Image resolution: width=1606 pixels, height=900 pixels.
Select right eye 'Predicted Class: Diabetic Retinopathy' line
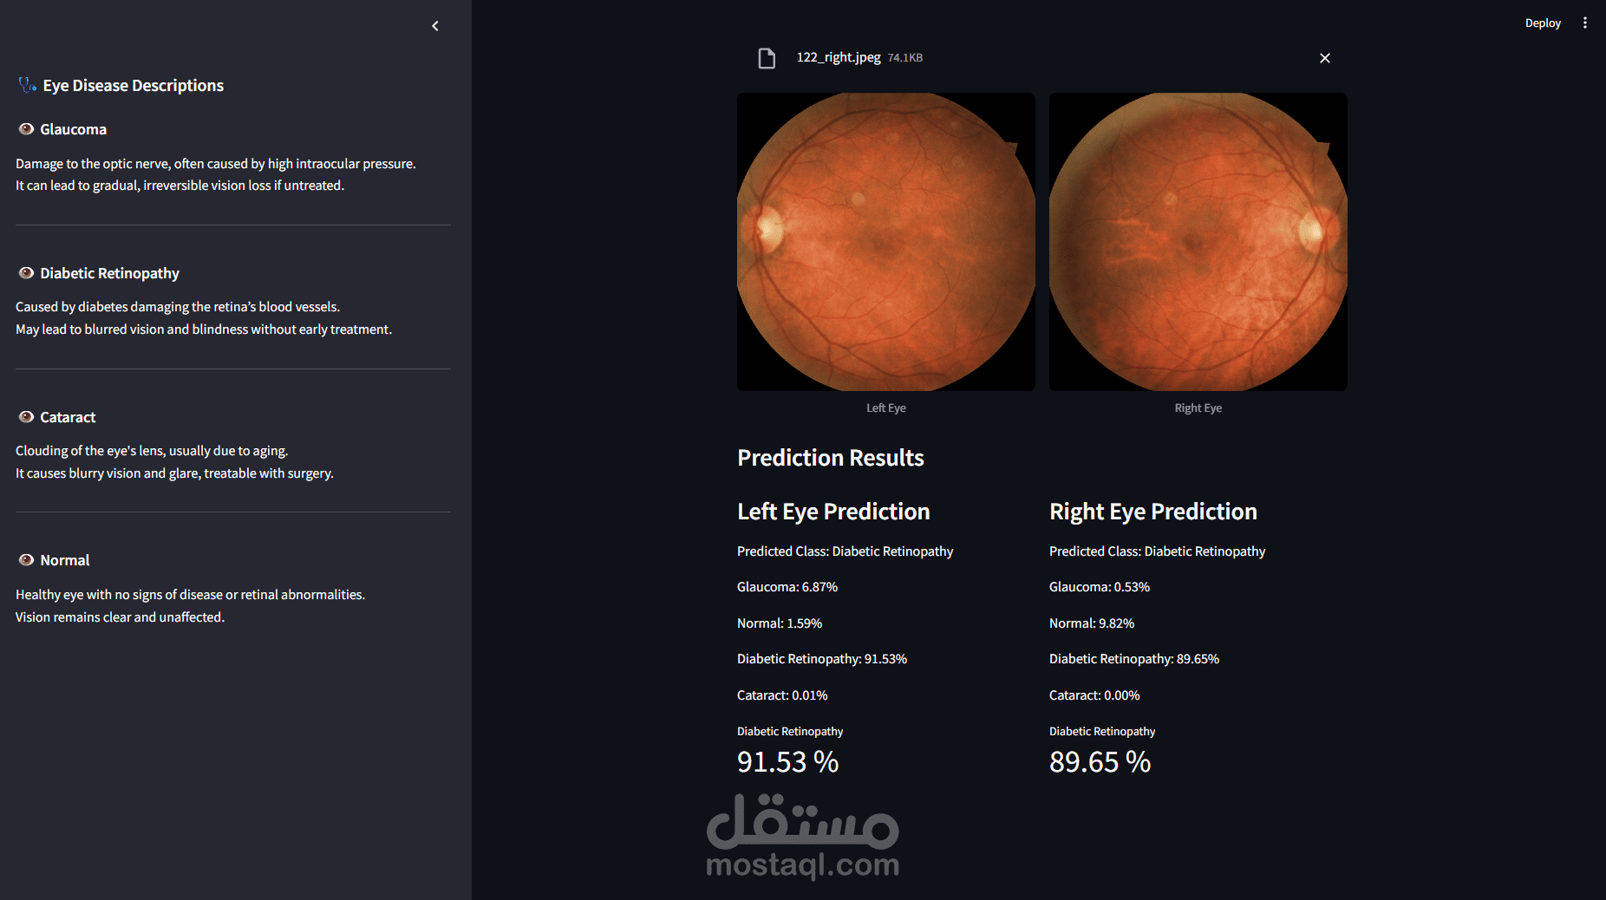coord(1158,551)
